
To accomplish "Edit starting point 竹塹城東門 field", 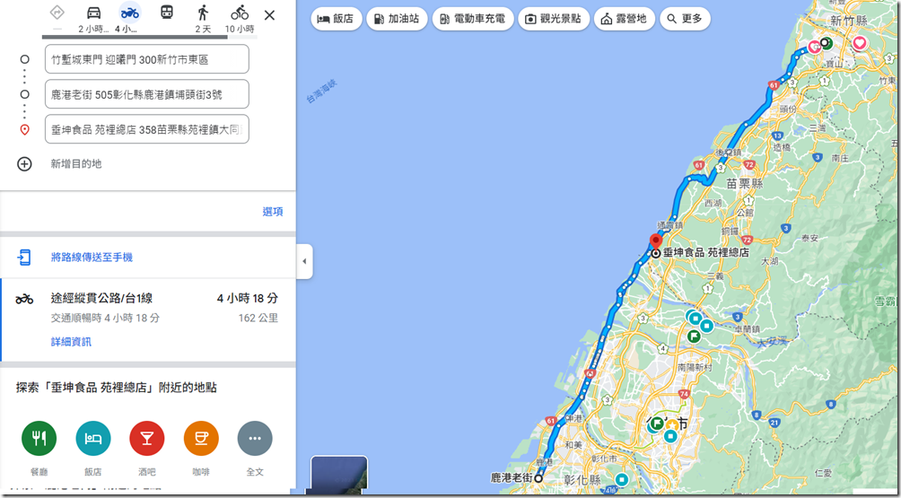I will point(147,59).
